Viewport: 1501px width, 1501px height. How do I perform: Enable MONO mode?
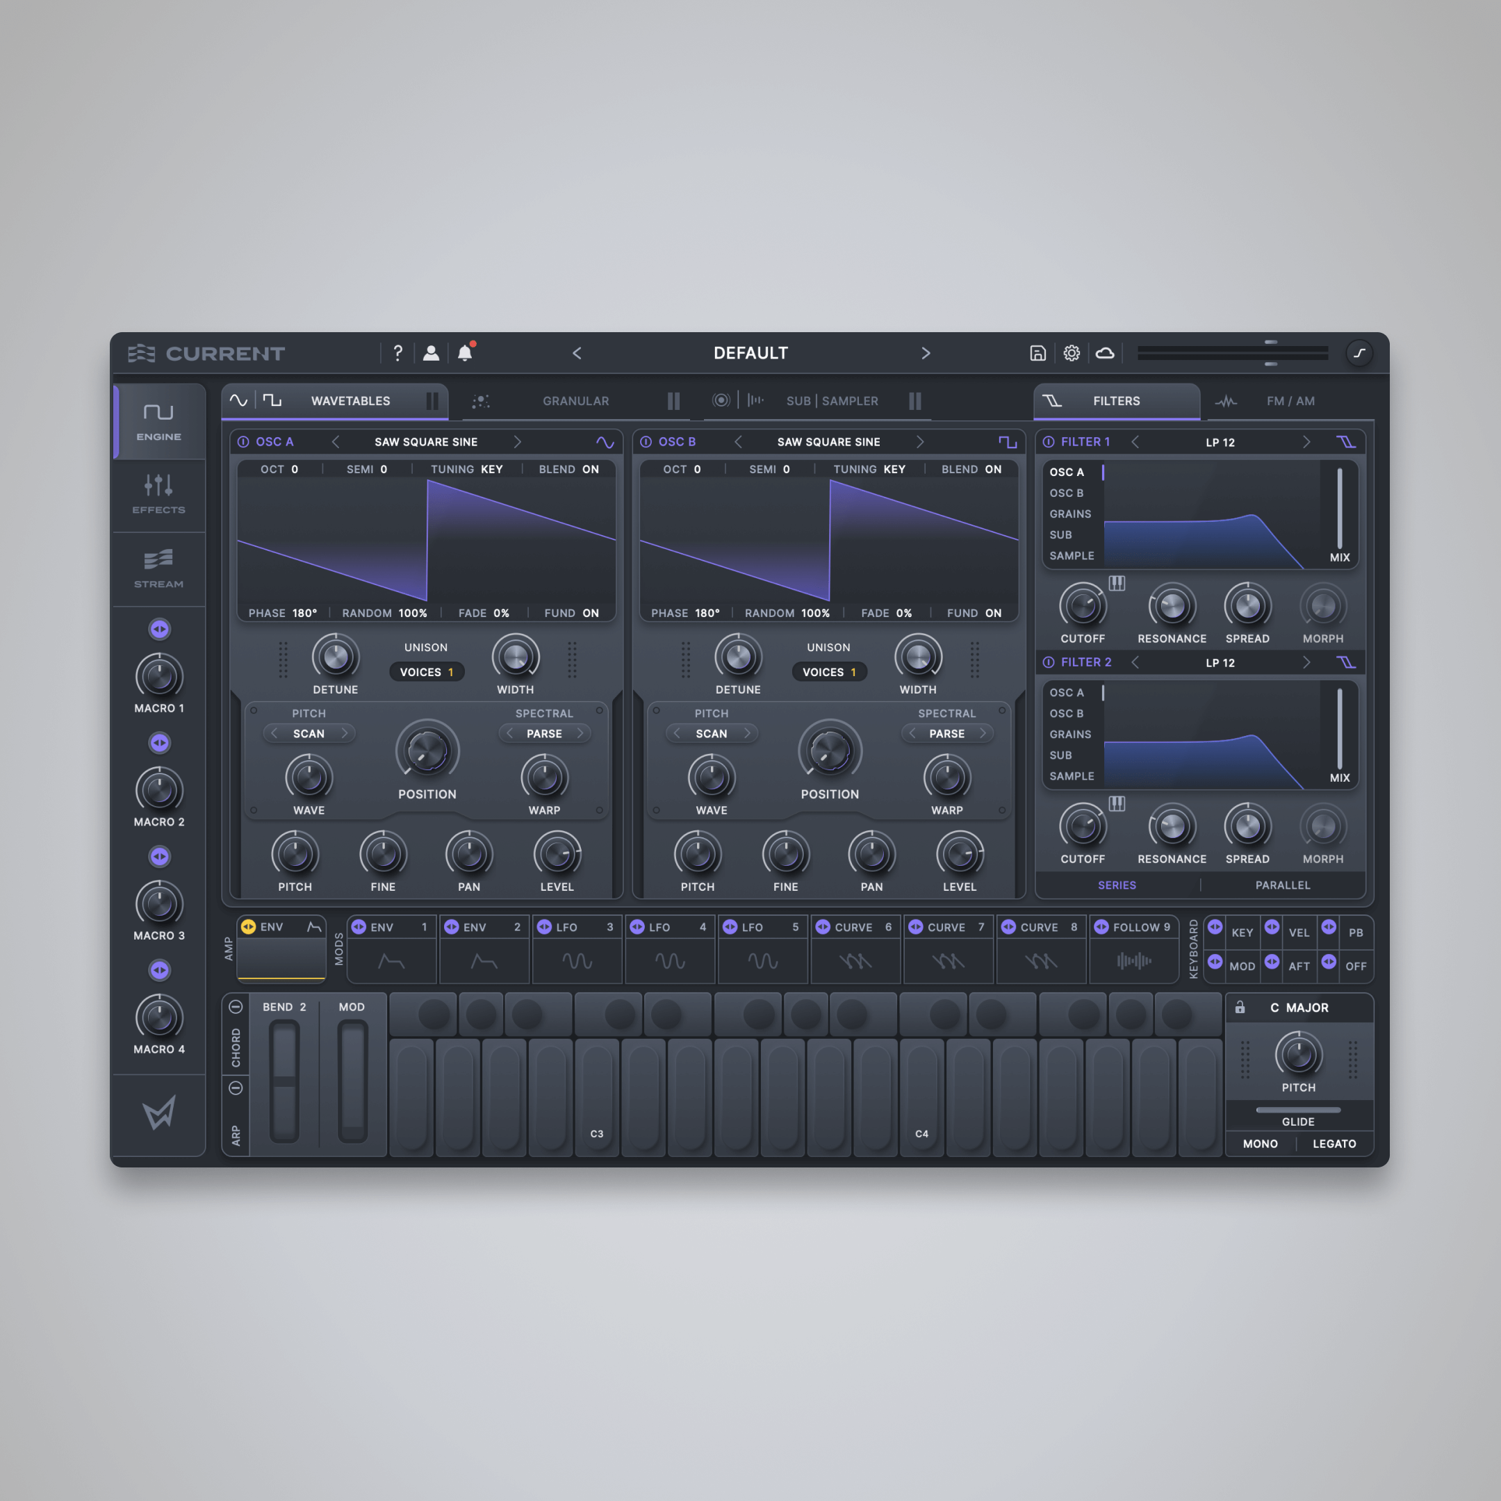pyautogui.click(x=1260, y=1143)
